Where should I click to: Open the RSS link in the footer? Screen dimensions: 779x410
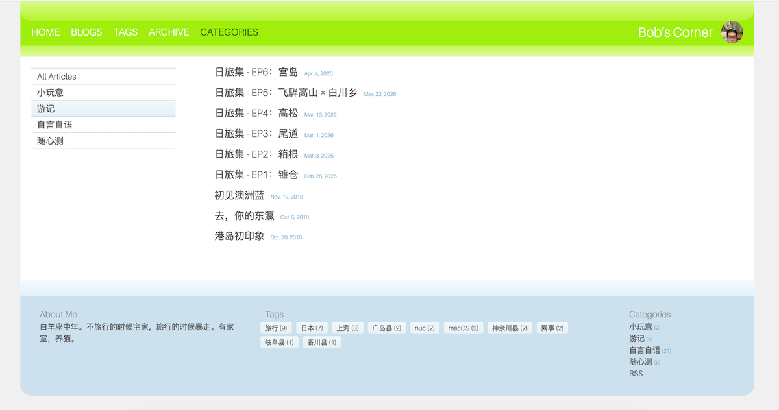click(635, 373)
